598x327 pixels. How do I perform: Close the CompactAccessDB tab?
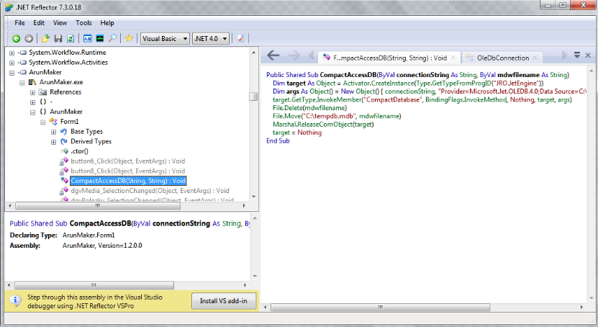(453, 58)
